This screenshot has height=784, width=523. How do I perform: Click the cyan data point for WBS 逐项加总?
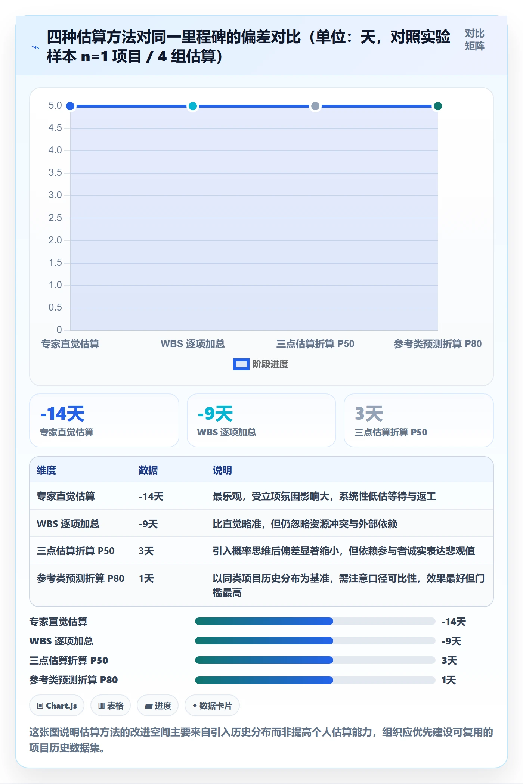tap(193, 106)
